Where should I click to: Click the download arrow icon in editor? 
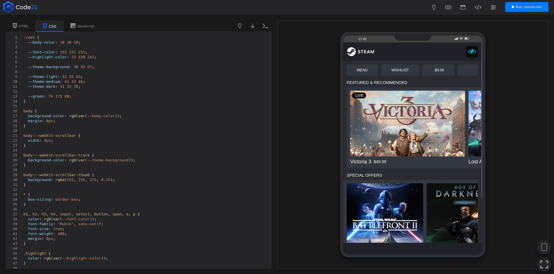point(253,26)
